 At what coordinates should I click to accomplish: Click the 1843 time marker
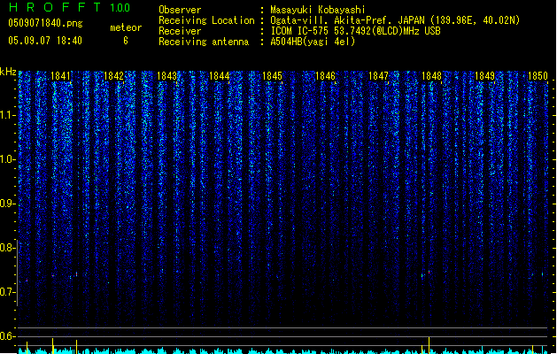coord(166,76)
